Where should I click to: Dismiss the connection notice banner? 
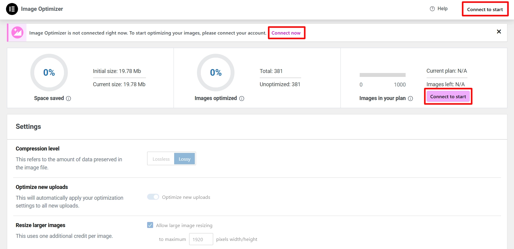tap(499, 32)
